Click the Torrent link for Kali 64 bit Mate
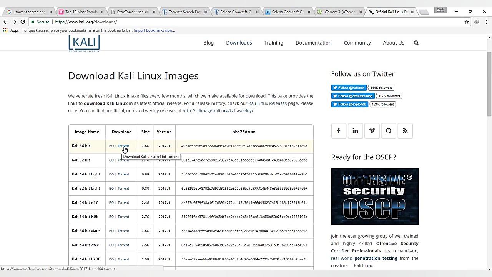 tap(123, 231)
